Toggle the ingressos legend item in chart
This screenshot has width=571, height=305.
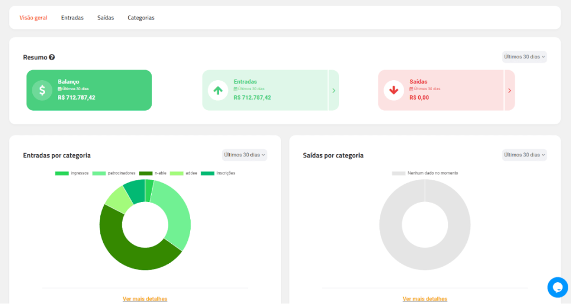pyautogui.click(x=72, y=173)
